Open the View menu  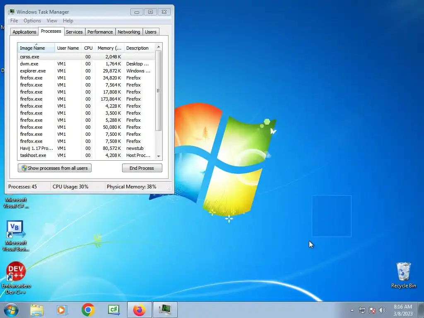coord(52,21)
